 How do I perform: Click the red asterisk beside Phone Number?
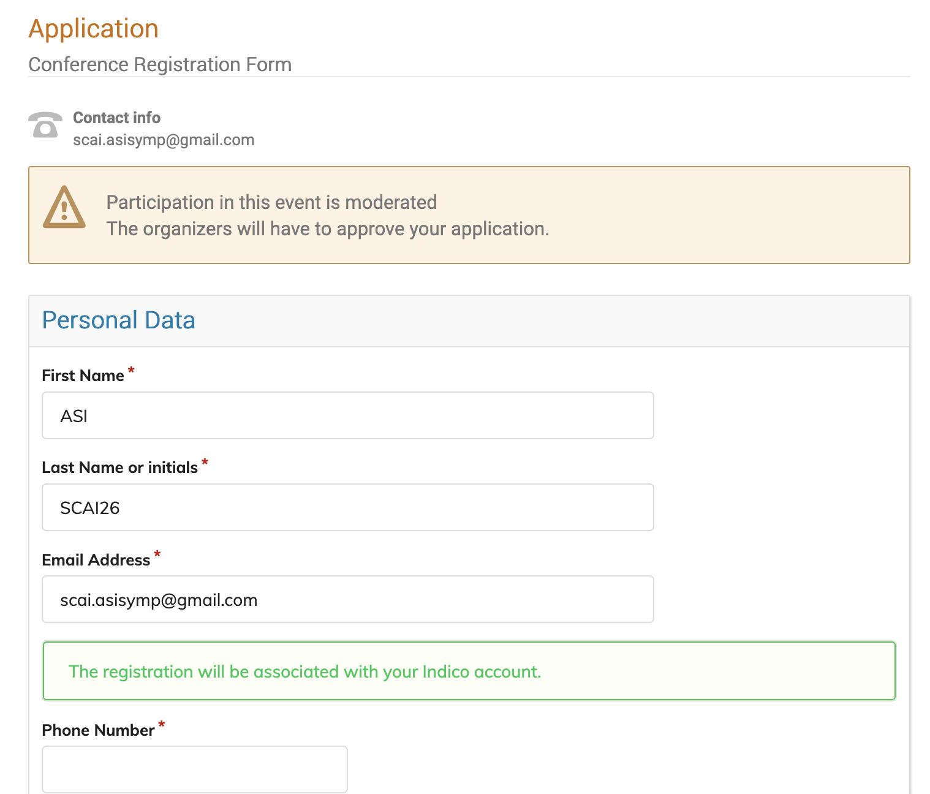coord(162,725)
